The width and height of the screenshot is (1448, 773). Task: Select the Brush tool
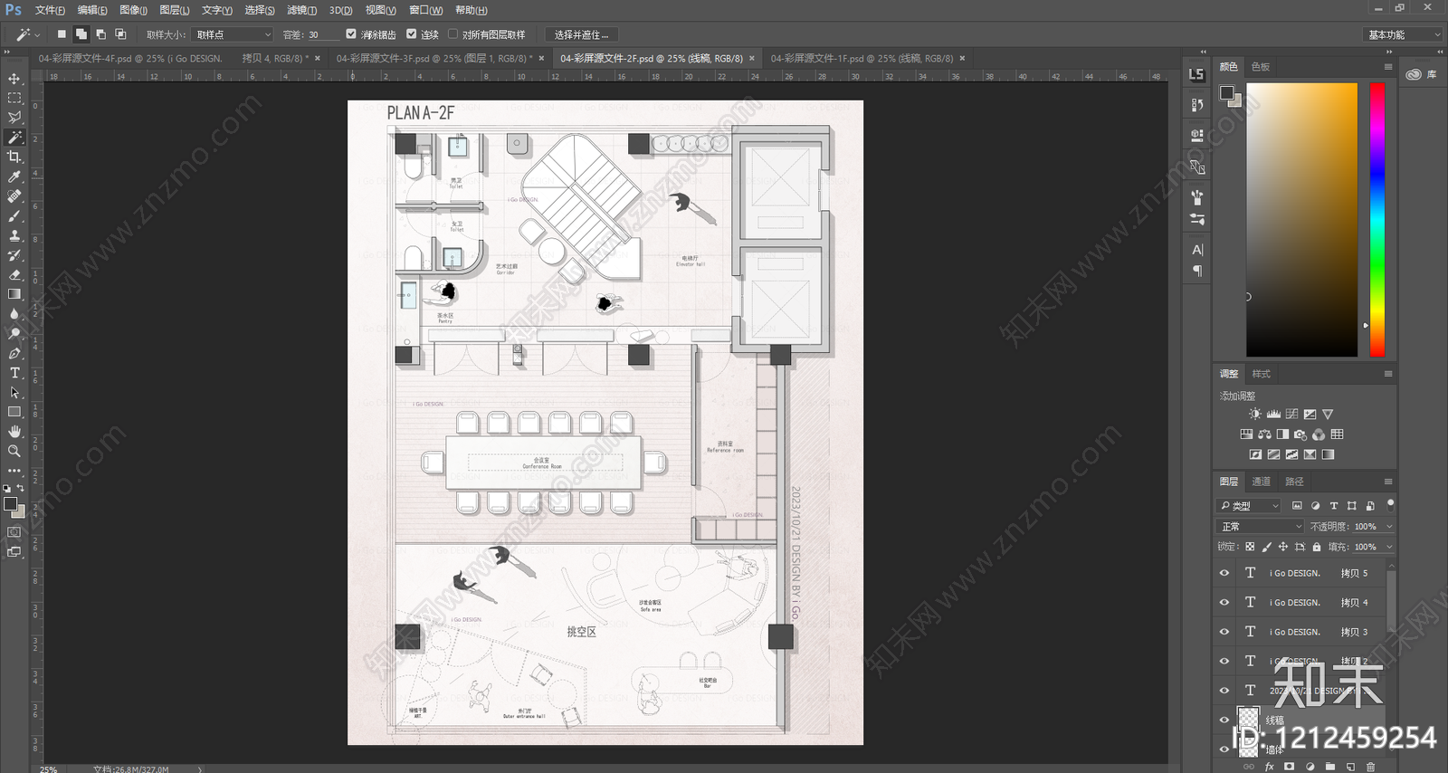click(14, 216)
